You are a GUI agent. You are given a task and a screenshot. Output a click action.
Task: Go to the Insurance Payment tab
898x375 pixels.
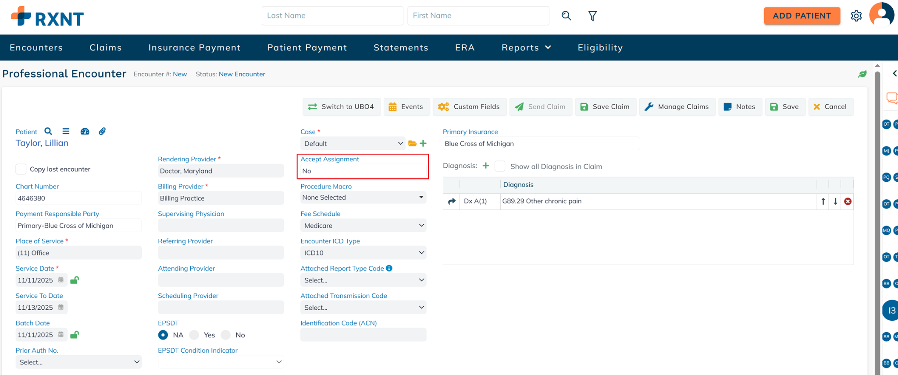pos(194,48)
